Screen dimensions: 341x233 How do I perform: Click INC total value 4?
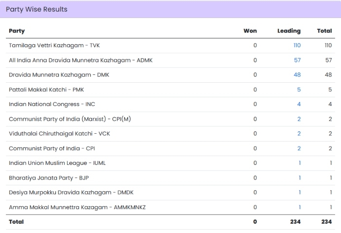tap(330, 104)
